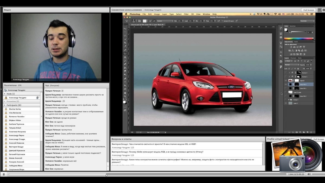This screenshot has height=183, width=325.
Task: Select participant Romanov Vaceslav in list
Action: point(22,117)
